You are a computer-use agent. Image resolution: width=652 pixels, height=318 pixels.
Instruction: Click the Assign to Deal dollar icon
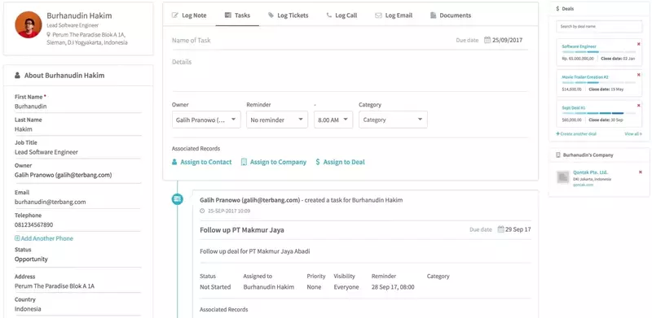(318, 162)
